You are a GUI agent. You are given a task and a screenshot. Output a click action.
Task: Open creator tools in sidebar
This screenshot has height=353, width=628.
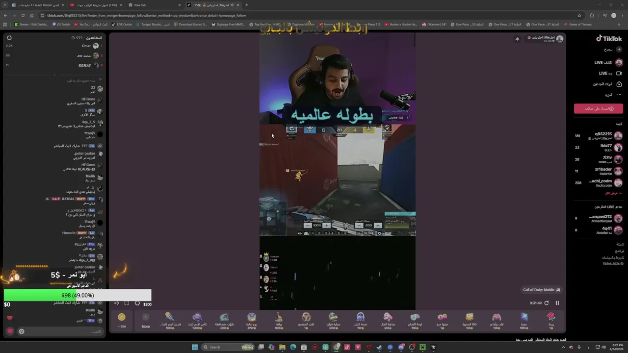(x=608, y=84)
